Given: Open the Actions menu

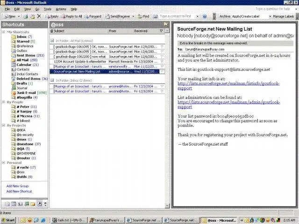Looking at the screenshot, I should pyautogui.click(x=61, y=9).
